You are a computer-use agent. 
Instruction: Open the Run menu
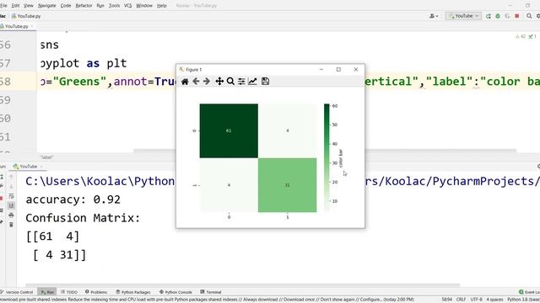(100, 6)
